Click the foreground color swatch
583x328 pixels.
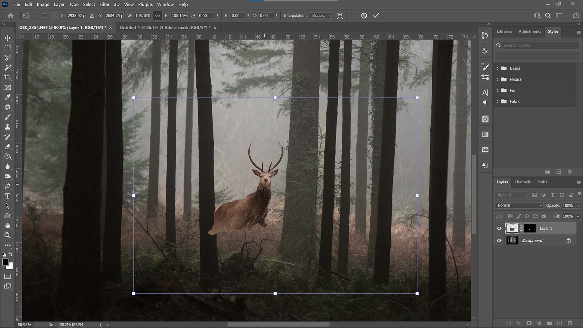coord(5,262)
